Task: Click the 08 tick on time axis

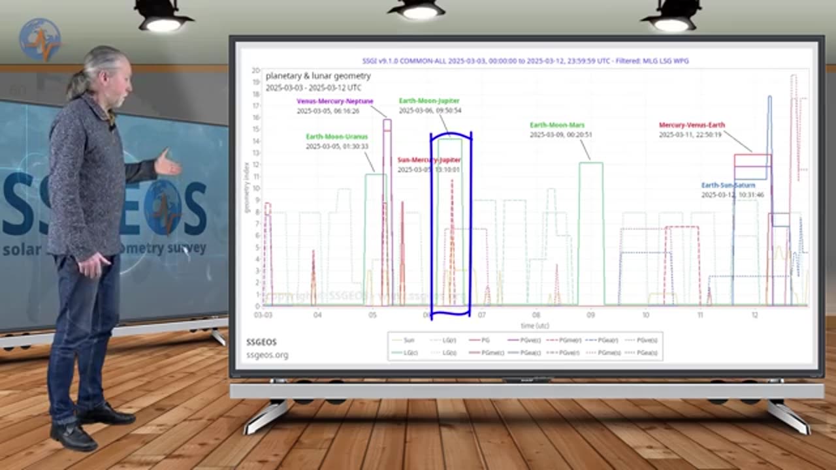Action: 536,315
